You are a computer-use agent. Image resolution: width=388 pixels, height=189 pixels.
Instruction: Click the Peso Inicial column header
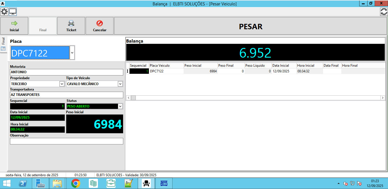point(200,66)
